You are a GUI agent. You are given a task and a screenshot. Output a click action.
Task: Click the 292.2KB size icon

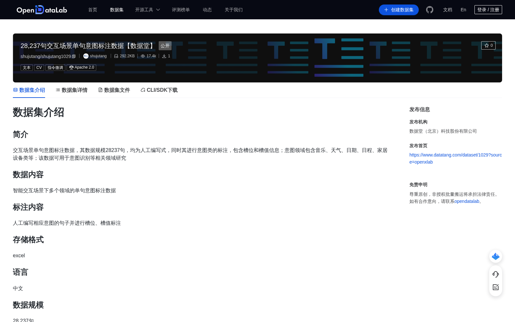116,56
